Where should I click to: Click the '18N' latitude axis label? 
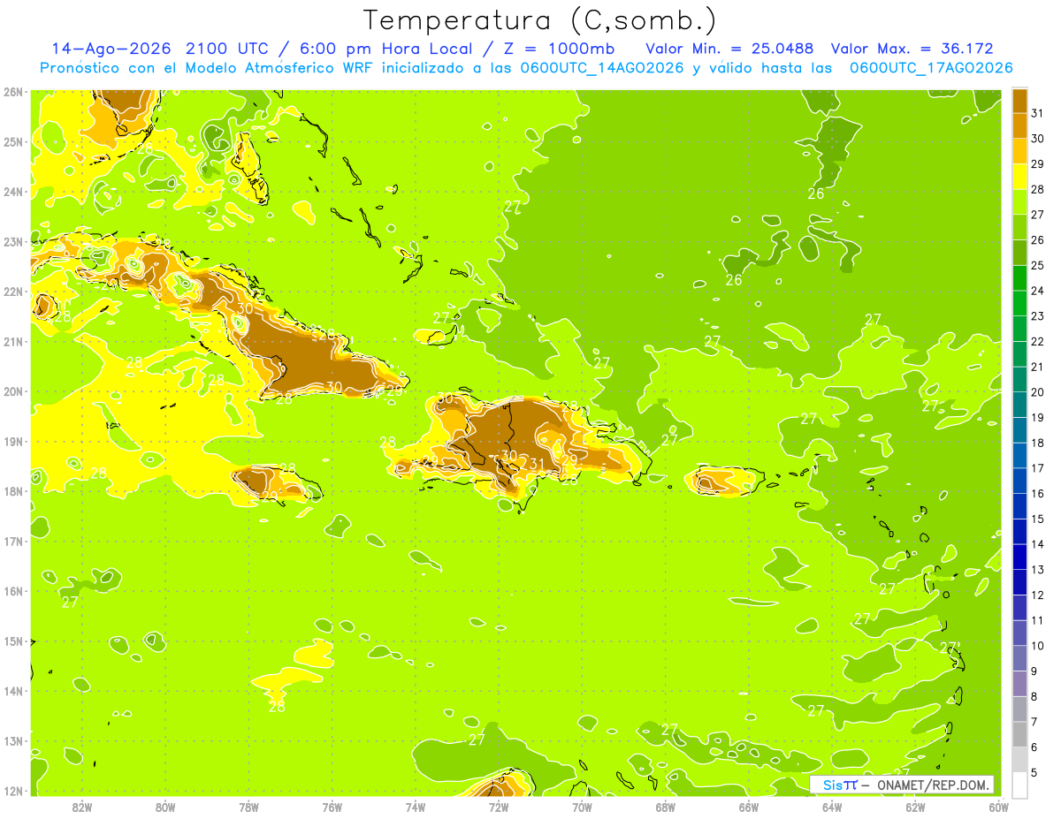click(13, 491)
